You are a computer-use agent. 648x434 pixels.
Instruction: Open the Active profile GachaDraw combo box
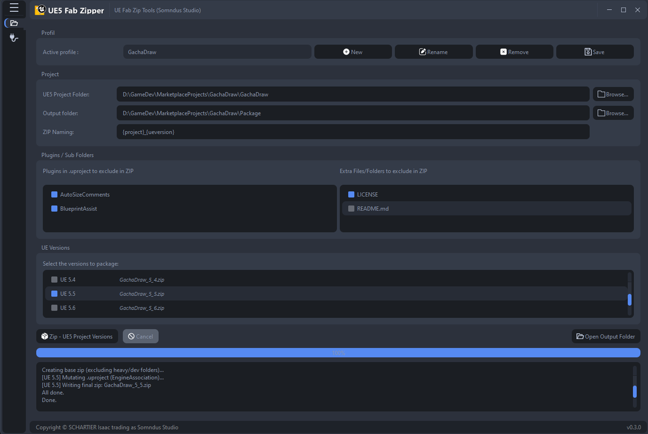point(217,52)
